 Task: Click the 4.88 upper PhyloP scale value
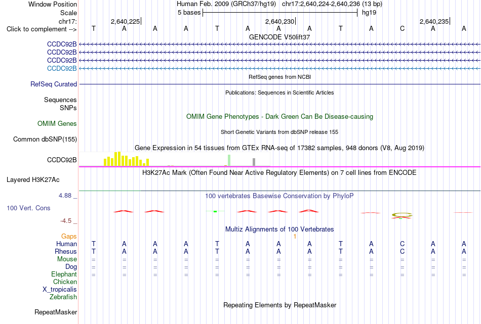click(65, 196)
